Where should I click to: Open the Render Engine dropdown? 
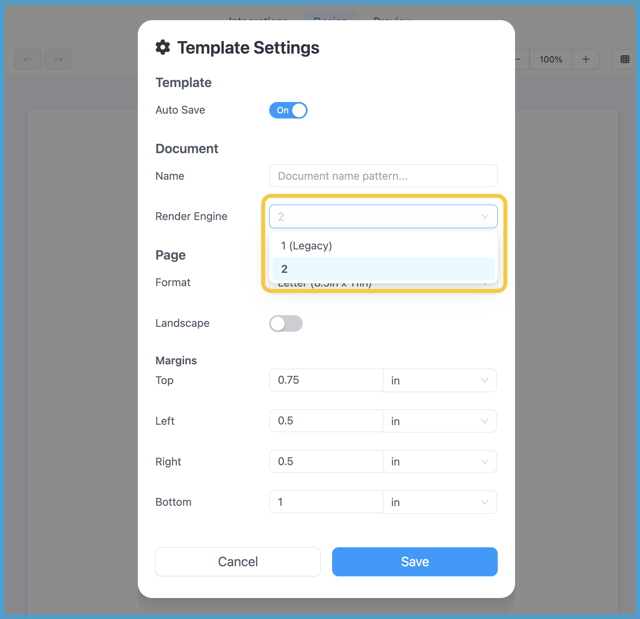(383, 216)
